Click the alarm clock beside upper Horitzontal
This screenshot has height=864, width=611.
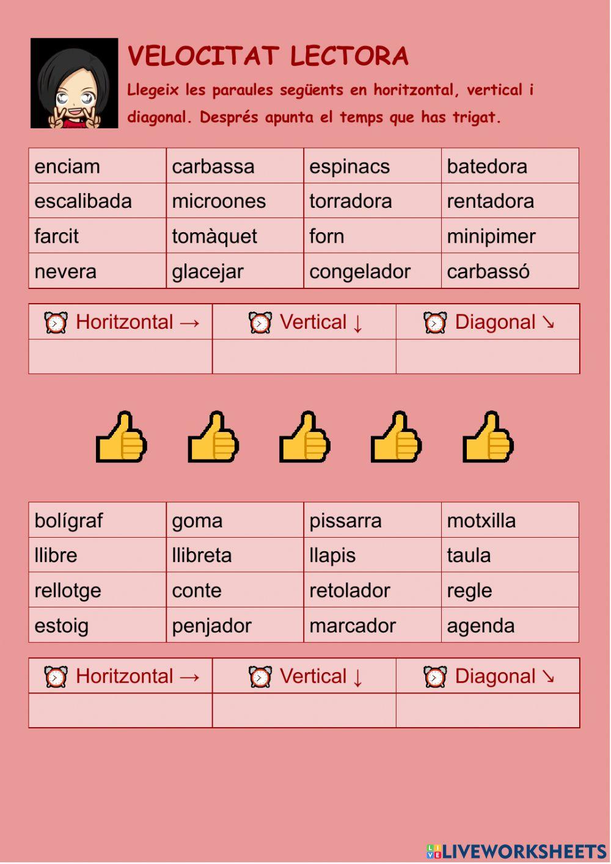[x=56, y=322]
